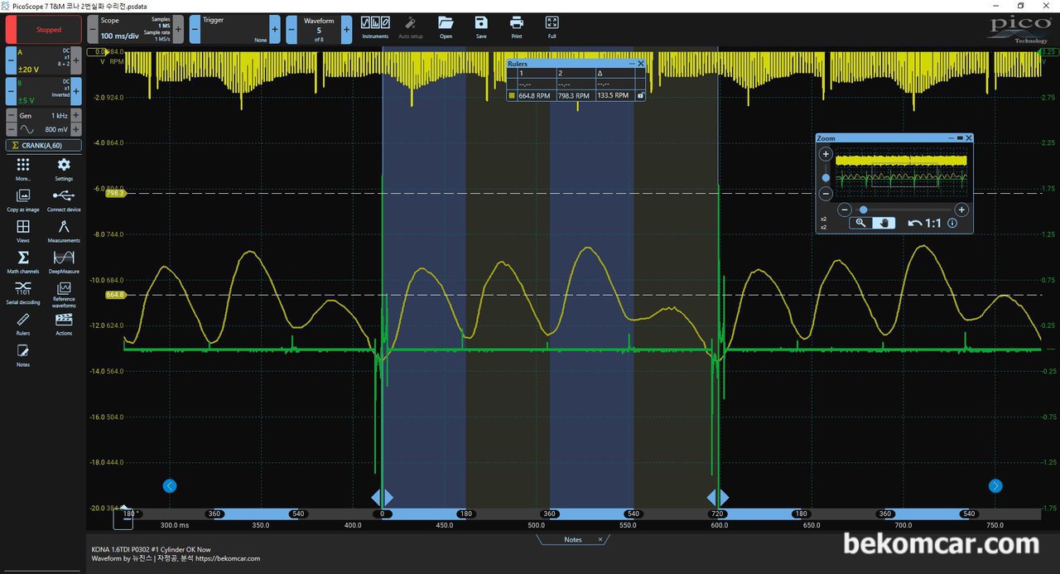Image resolution: width=1060 pixels, height=574 pixels.
Task: Open the CRANK(A,60) math channel
Action: click(x=44, y=146)
